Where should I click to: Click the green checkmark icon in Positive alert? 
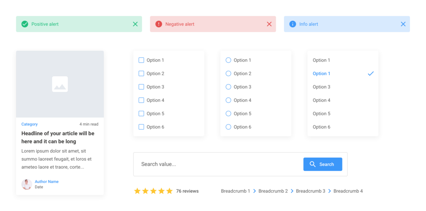tap(25, 24)
